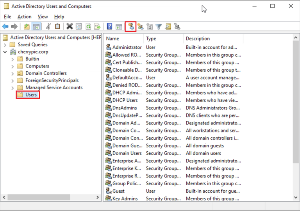Click the Refresh toolbar icon
300x211 pixels.
tap(88, 27)
